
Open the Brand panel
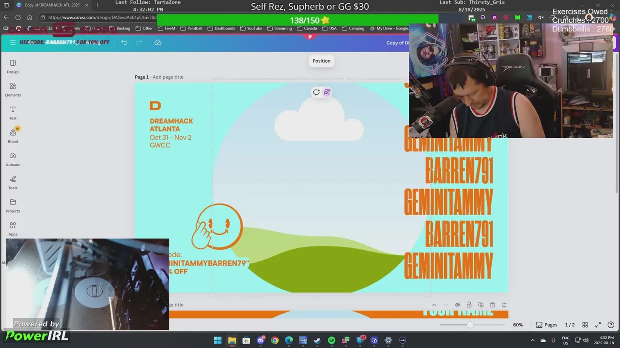coord(13,136)
